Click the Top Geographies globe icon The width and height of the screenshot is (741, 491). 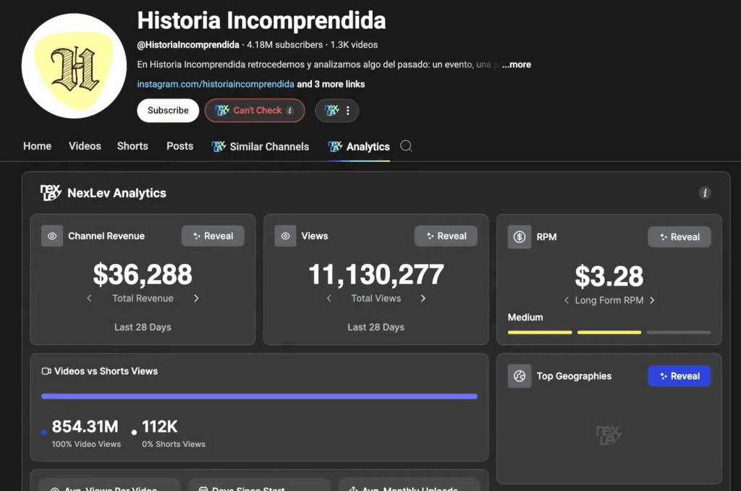[x=520, y=376]
